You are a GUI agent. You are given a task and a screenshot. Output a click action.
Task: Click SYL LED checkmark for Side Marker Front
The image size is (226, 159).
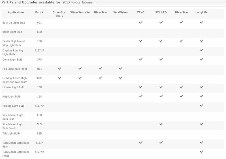[x=161, y=124]
